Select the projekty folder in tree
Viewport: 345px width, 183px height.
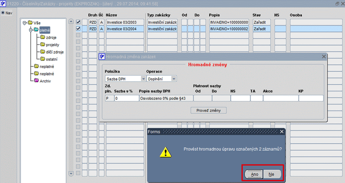pos(53,45)
